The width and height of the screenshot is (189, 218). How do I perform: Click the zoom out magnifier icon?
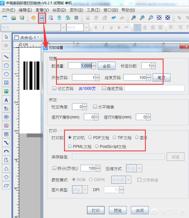click(142, 18)
